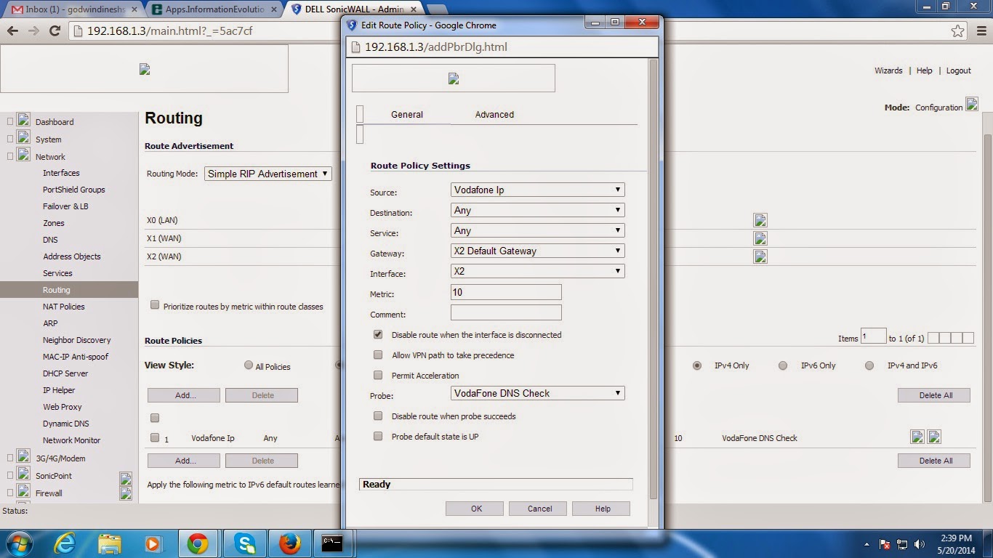Click the Logout link
Screen dimensions: 993x558
pyautogui.click(x=958, y=70)
